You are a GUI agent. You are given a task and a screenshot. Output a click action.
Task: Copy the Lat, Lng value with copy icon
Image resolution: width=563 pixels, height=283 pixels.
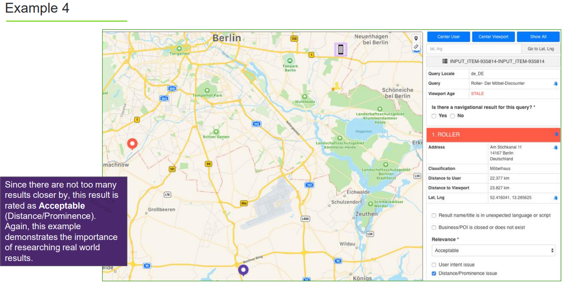tap(555, 198)
